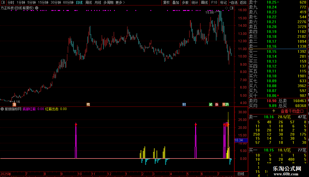Screen dimensions: 309x177
Task: Click the 查看千档盘口 link
Action: pyautogui.click(x=292, y=111)
